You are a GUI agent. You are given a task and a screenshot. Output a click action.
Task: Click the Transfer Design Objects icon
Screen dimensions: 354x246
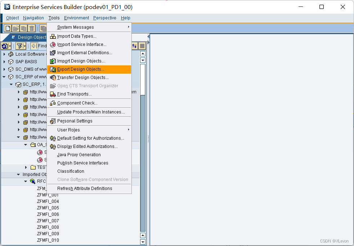point(53,78)
